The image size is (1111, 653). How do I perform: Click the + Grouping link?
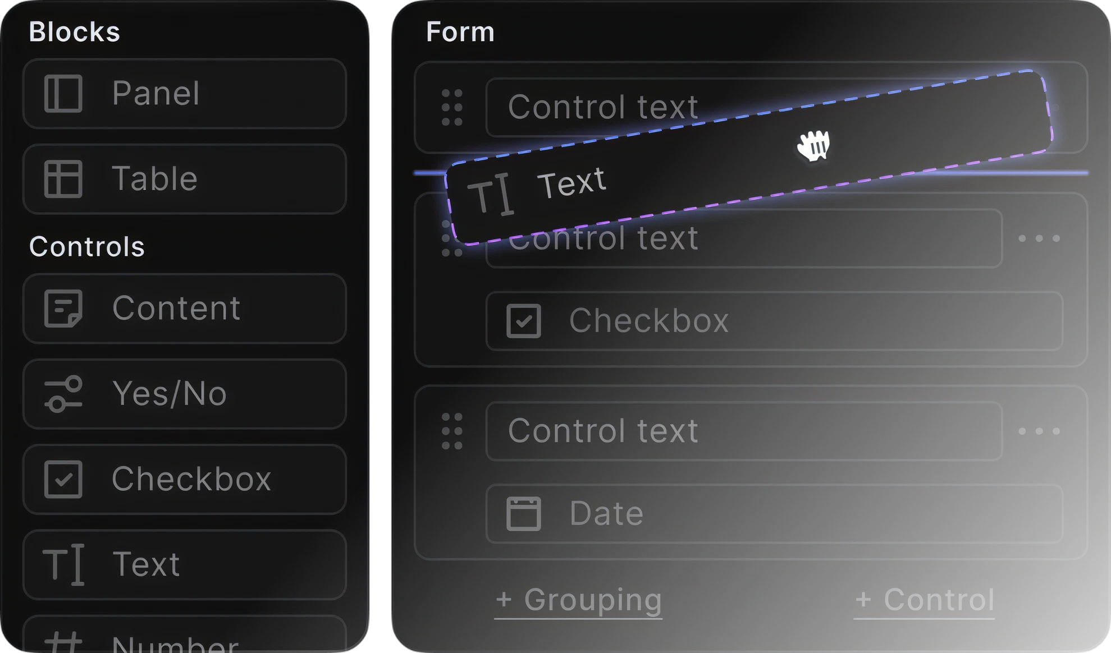tap(578, 600)
